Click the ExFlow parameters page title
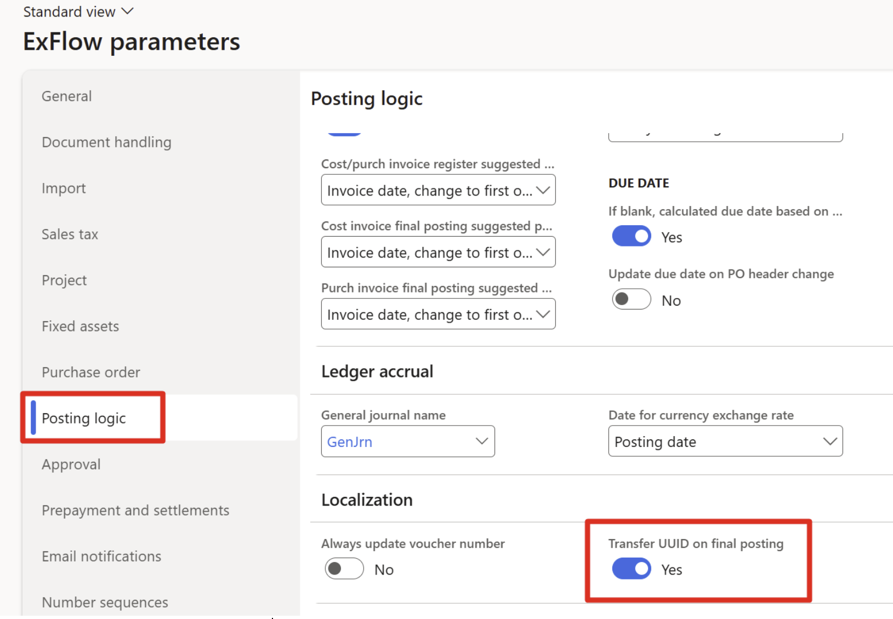This screenshot has height=619, width=893. (132, 42)
